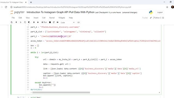Click the Last Checkpoint status text
The height and width of the screenshot is (98, 174).
click(108, 13)
